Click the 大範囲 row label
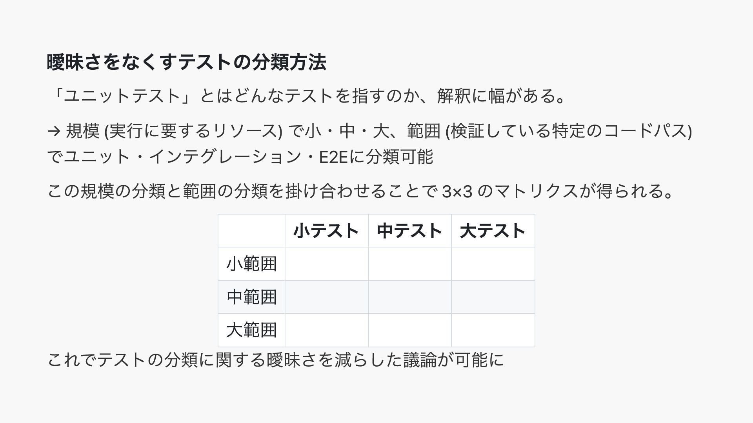The height and width of the screenshot is (423, 753). [251, 330]
